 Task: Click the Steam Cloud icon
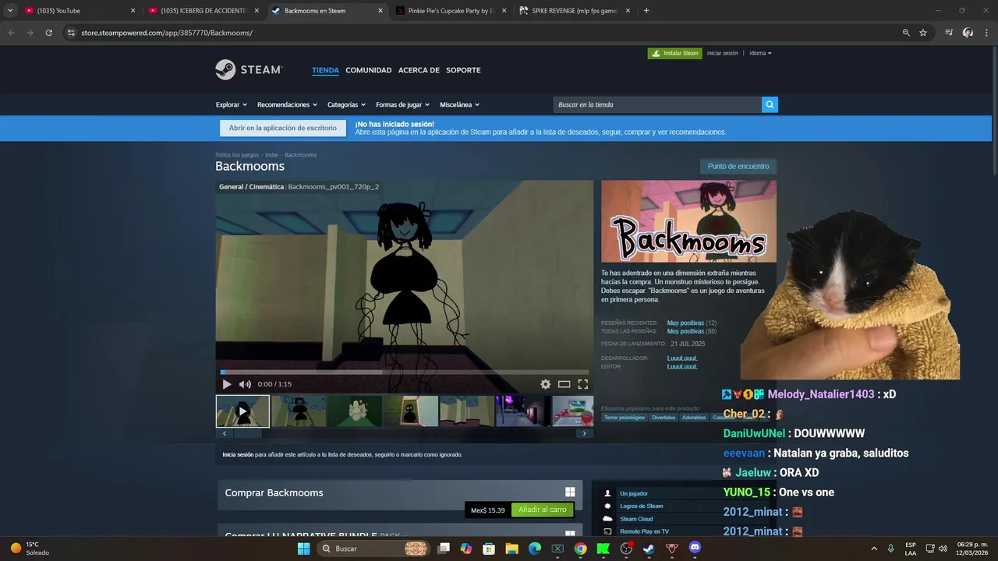coord(607,519)
